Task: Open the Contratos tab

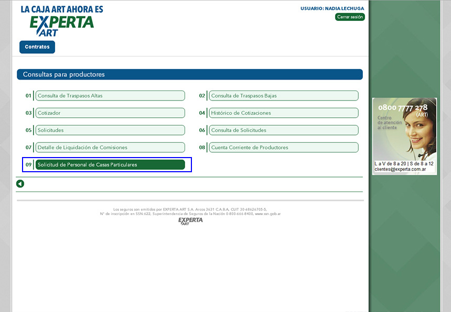Action: click(x=37, y=47)
